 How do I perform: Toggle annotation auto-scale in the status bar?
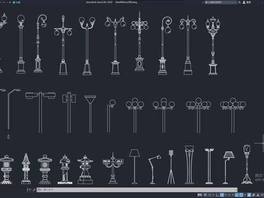pos(254,195)
